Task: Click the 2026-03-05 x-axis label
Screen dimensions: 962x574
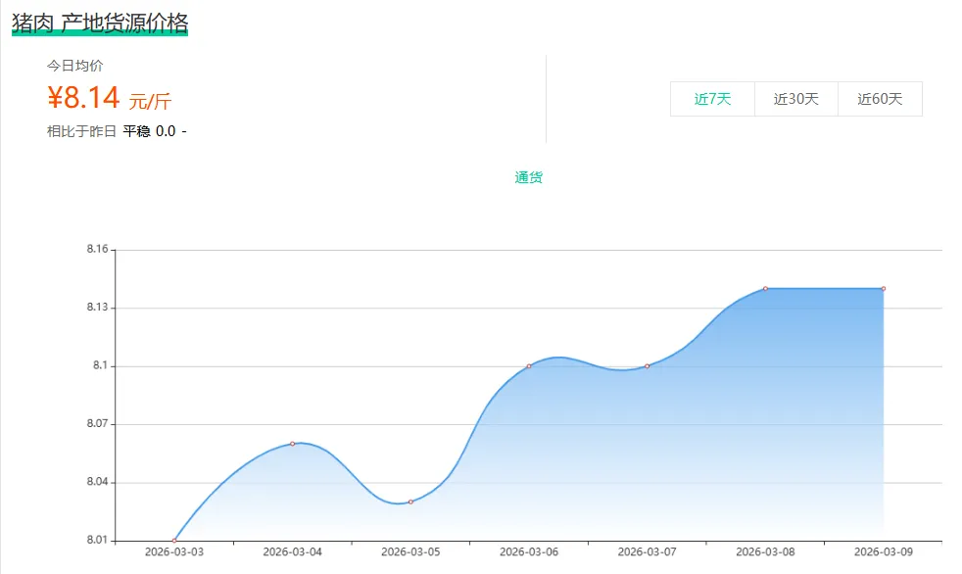Action: point(411,551)
